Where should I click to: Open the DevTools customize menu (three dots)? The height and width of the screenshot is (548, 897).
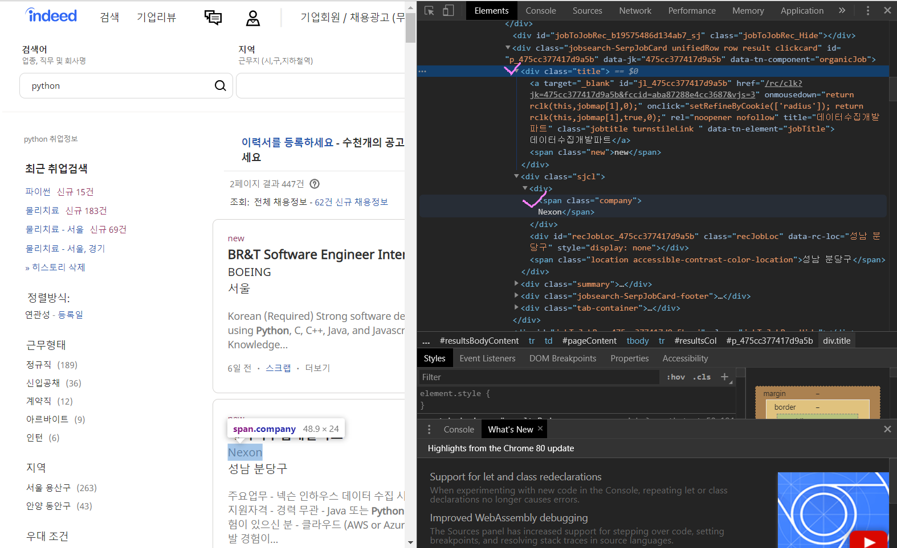pos(868,11)
